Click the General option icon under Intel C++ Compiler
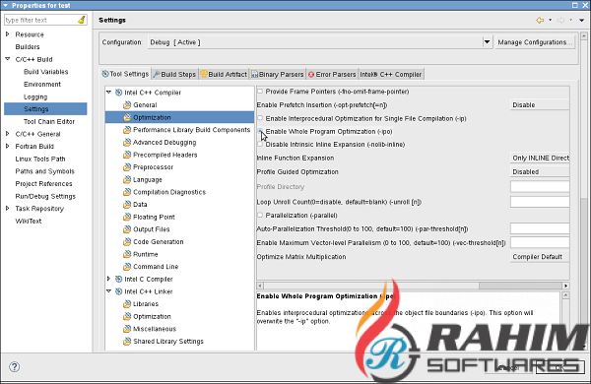 coord(127,104)
